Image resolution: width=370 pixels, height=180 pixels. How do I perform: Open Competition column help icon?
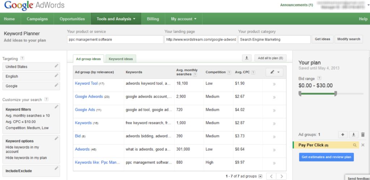(229, 73)
